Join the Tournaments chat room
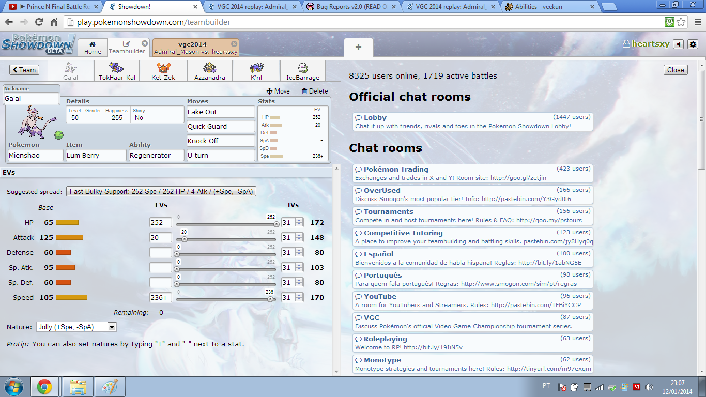The width and height of the screenshot is (706, 397). click(x=472, y=216)
